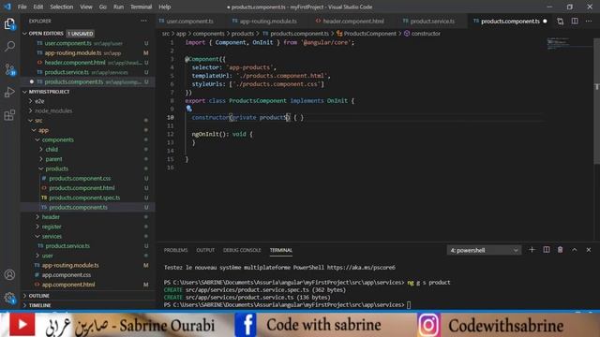Screen dimensions: 600x337
Task: Click the YouTube icon in banner
Action: 22,325
